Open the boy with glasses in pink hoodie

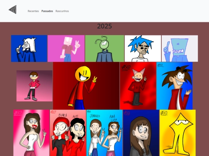(34, 86)
